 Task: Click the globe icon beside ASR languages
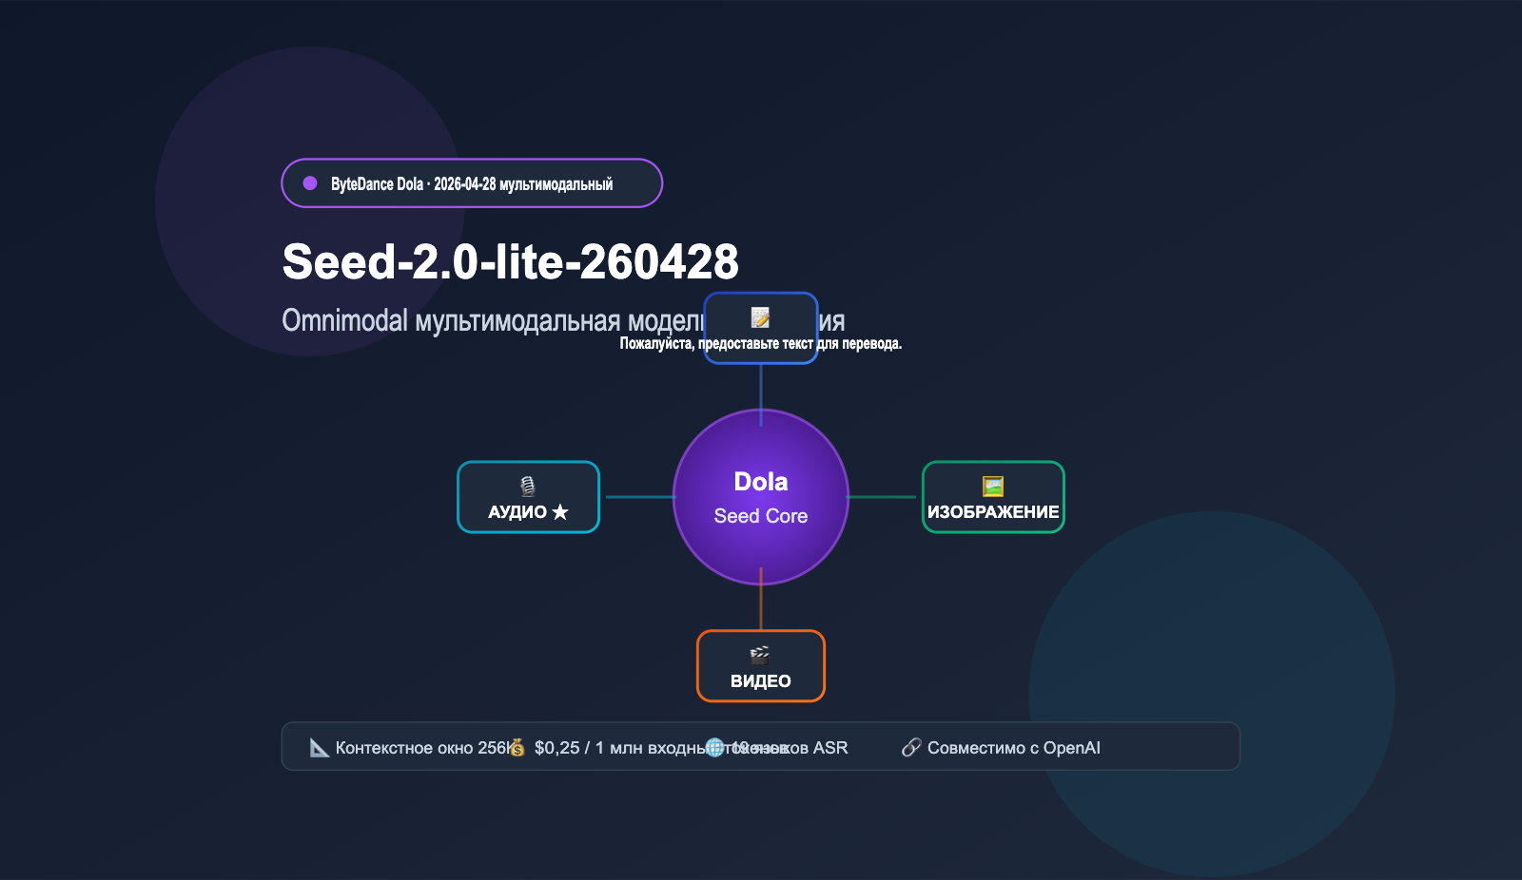[x=715, y=748]
